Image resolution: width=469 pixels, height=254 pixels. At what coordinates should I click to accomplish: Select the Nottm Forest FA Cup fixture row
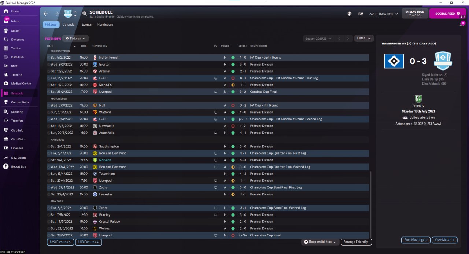(208, 58)
